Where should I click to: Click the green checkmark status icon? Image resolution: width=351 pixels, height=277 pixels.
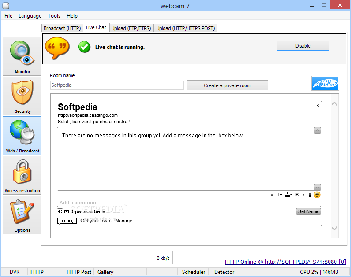84,47
